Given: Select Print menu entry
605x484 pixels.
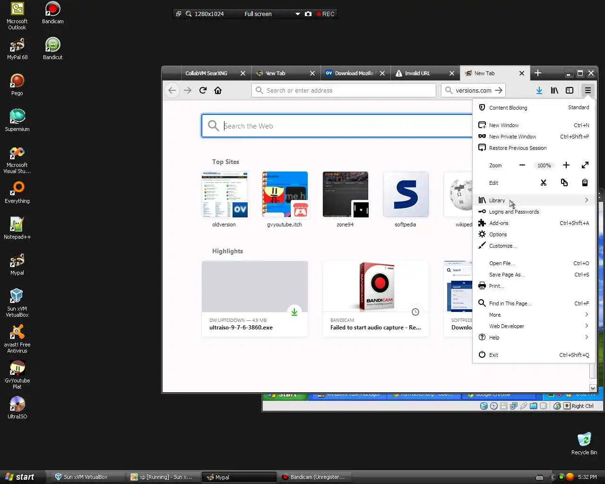Looking at the screenshot, I should [x=534, y=286].
